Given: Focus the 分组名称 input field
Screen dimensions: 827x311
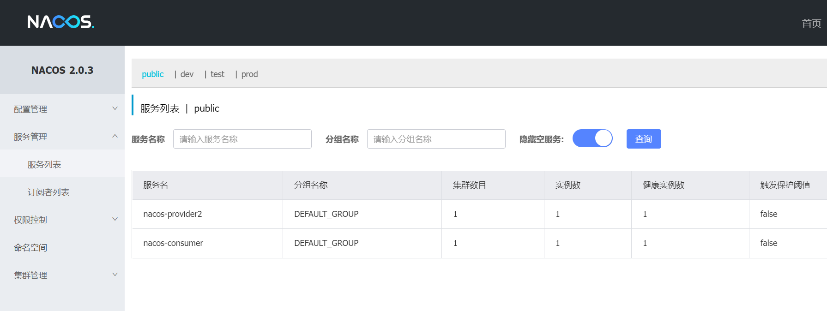Looking at the screenshot, I should coord(436,139).
